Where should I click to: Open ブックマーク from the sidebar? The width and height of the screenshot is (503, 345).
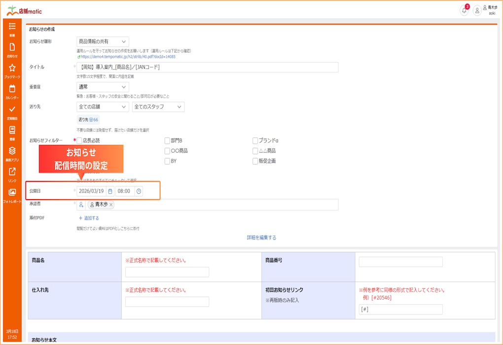pos(12,70)
